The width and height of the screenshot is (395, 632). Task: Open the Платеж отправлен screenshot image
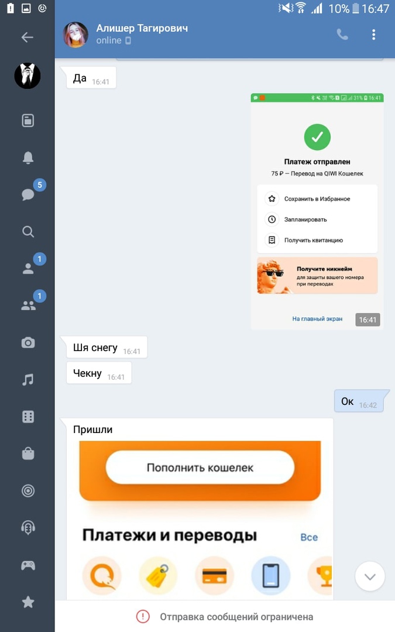[317, 212]
